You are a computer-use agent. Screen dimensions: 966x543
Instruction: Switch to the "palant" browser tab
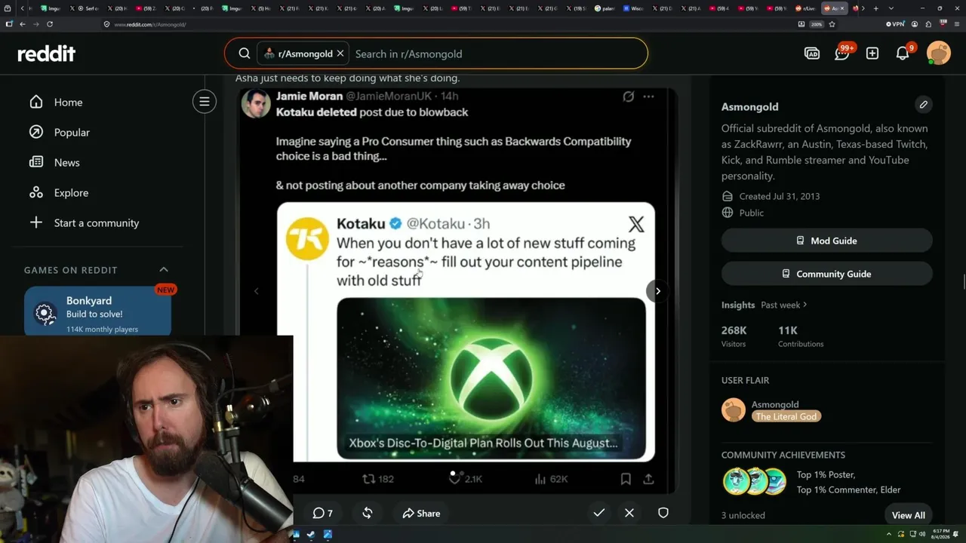pyautogui.click(x=605, y=8)
